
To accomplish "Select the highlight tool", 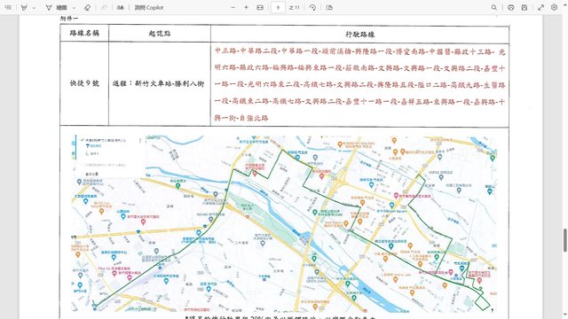I will (x=24, y=7).
